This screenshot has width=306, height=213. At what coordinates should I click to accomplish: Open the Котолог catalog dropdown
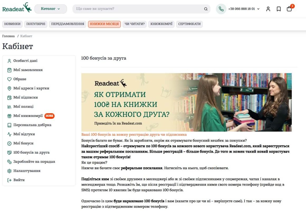[x=51, y=9]
